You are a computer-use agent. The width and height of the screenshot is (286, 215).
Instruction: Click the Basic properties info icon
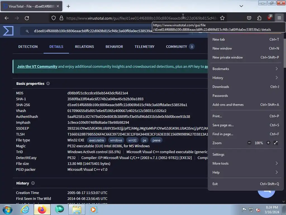tap(48, 83)
